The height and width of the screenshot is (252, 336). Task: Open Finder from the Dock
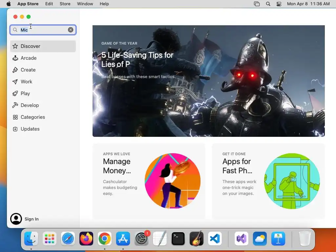click(31, 239)
